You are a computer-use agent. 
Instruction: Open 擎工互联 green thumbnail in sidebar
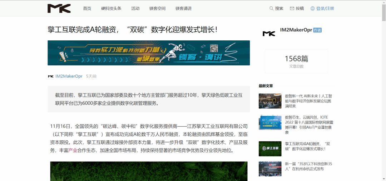click(x=270, y=149)
